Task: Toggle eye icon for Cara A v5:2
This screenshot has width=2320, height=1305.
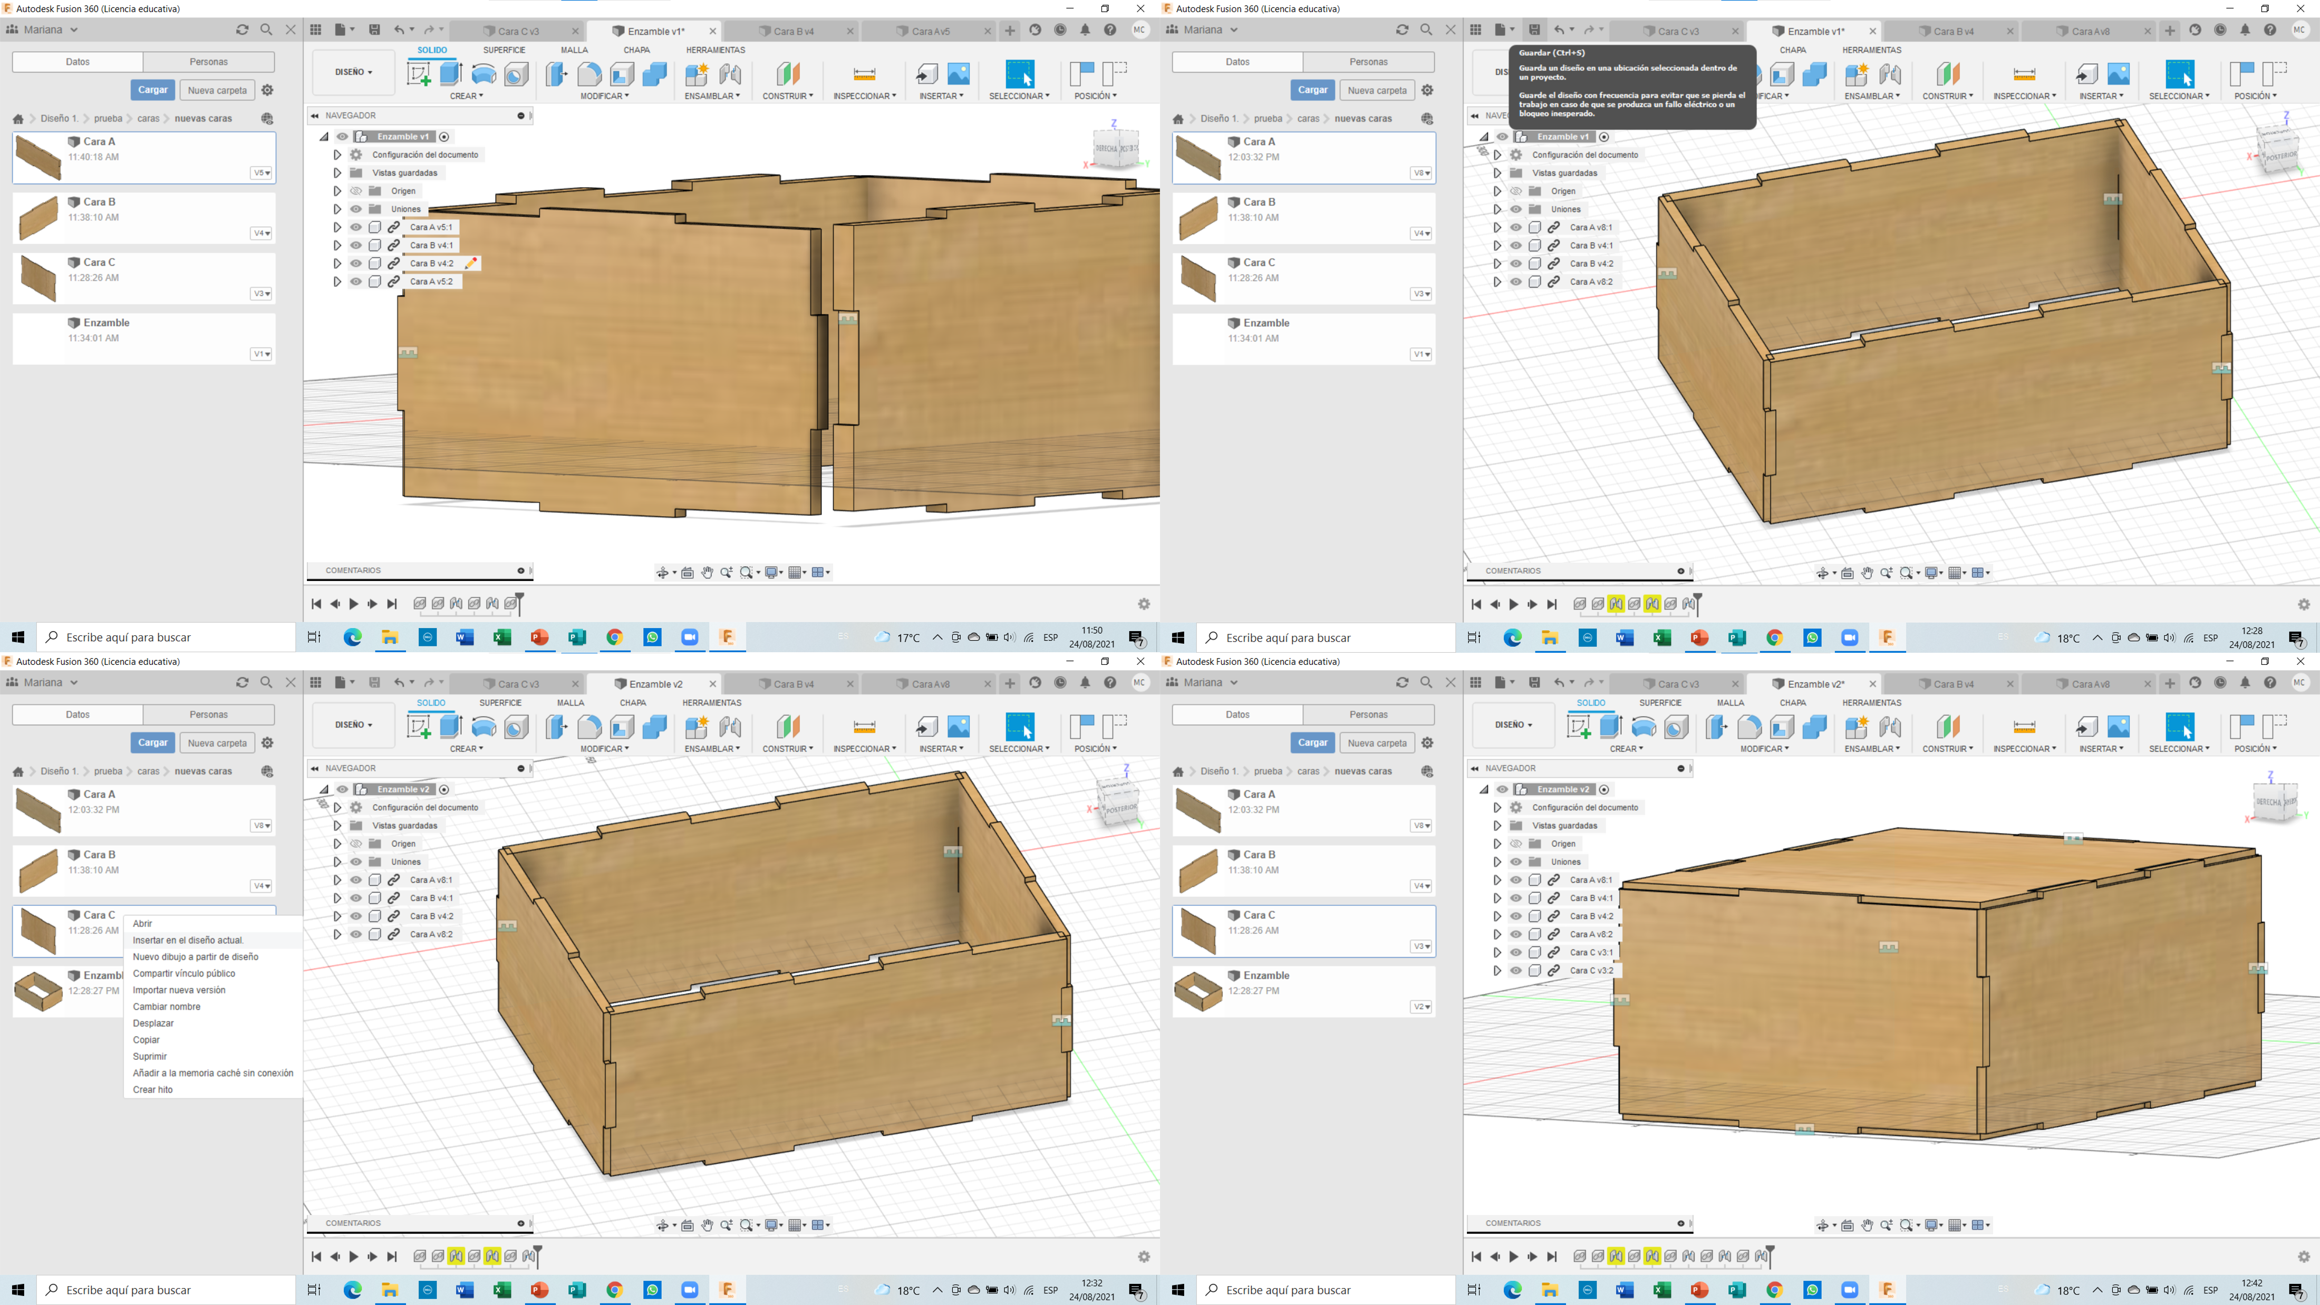Action: click(356, 281)
